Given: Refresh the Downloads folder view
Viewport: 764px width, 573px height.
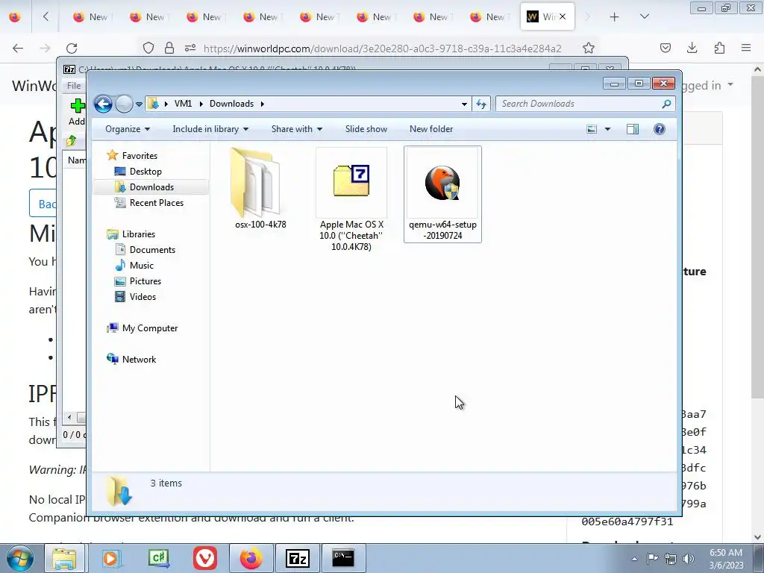Looking at the screenshot, I should [x=481, y=104].
